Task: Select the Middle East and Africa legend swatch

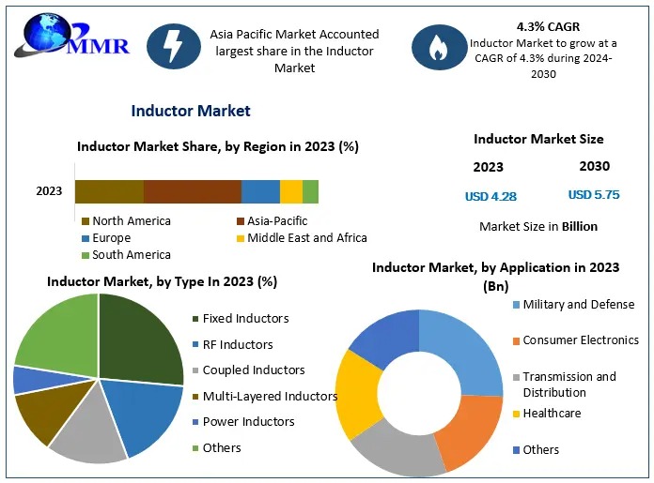Action: [241, 238]
